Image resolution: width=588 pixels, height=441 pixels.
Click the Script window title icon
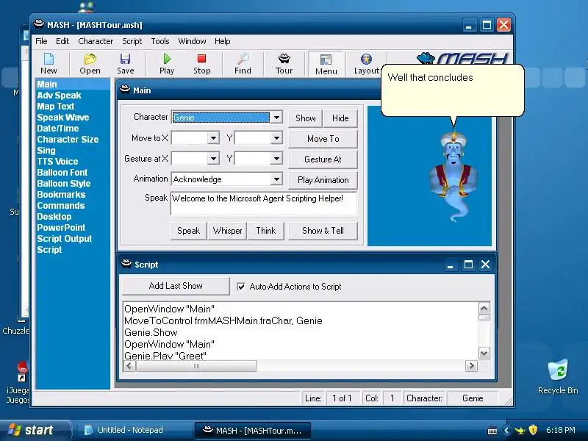click(x=126, y=264)
